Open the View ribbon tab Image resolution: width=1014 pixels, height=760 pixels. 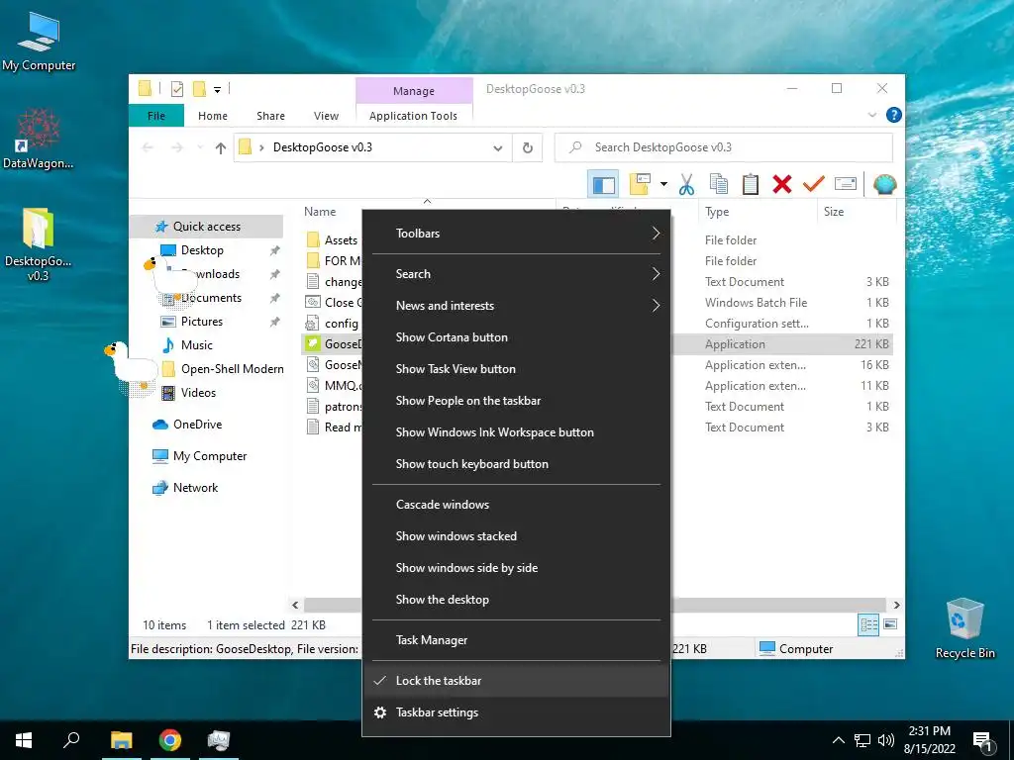(x=326, y=116)
